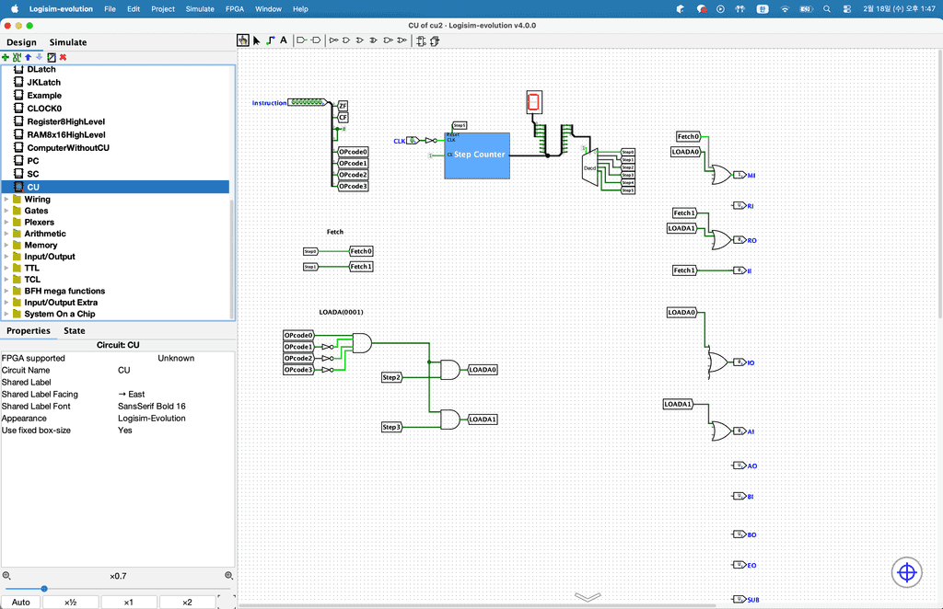Select the Text tool 'A' icon
The height and width of the screenshot is (609, 943).
point(283,40)
